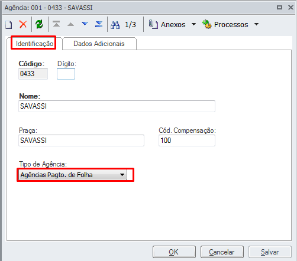Delete record using the red X icon
The width and height of the screenshot is (297, 261).
23,24
